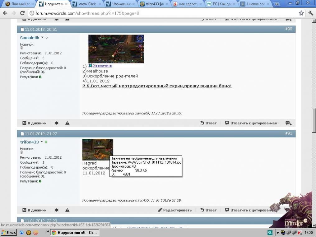Image resolution: width=316 pixels, height=237 pixels.
Task: Toggle the RU keyboard language indicator
Action: (270, 233)
